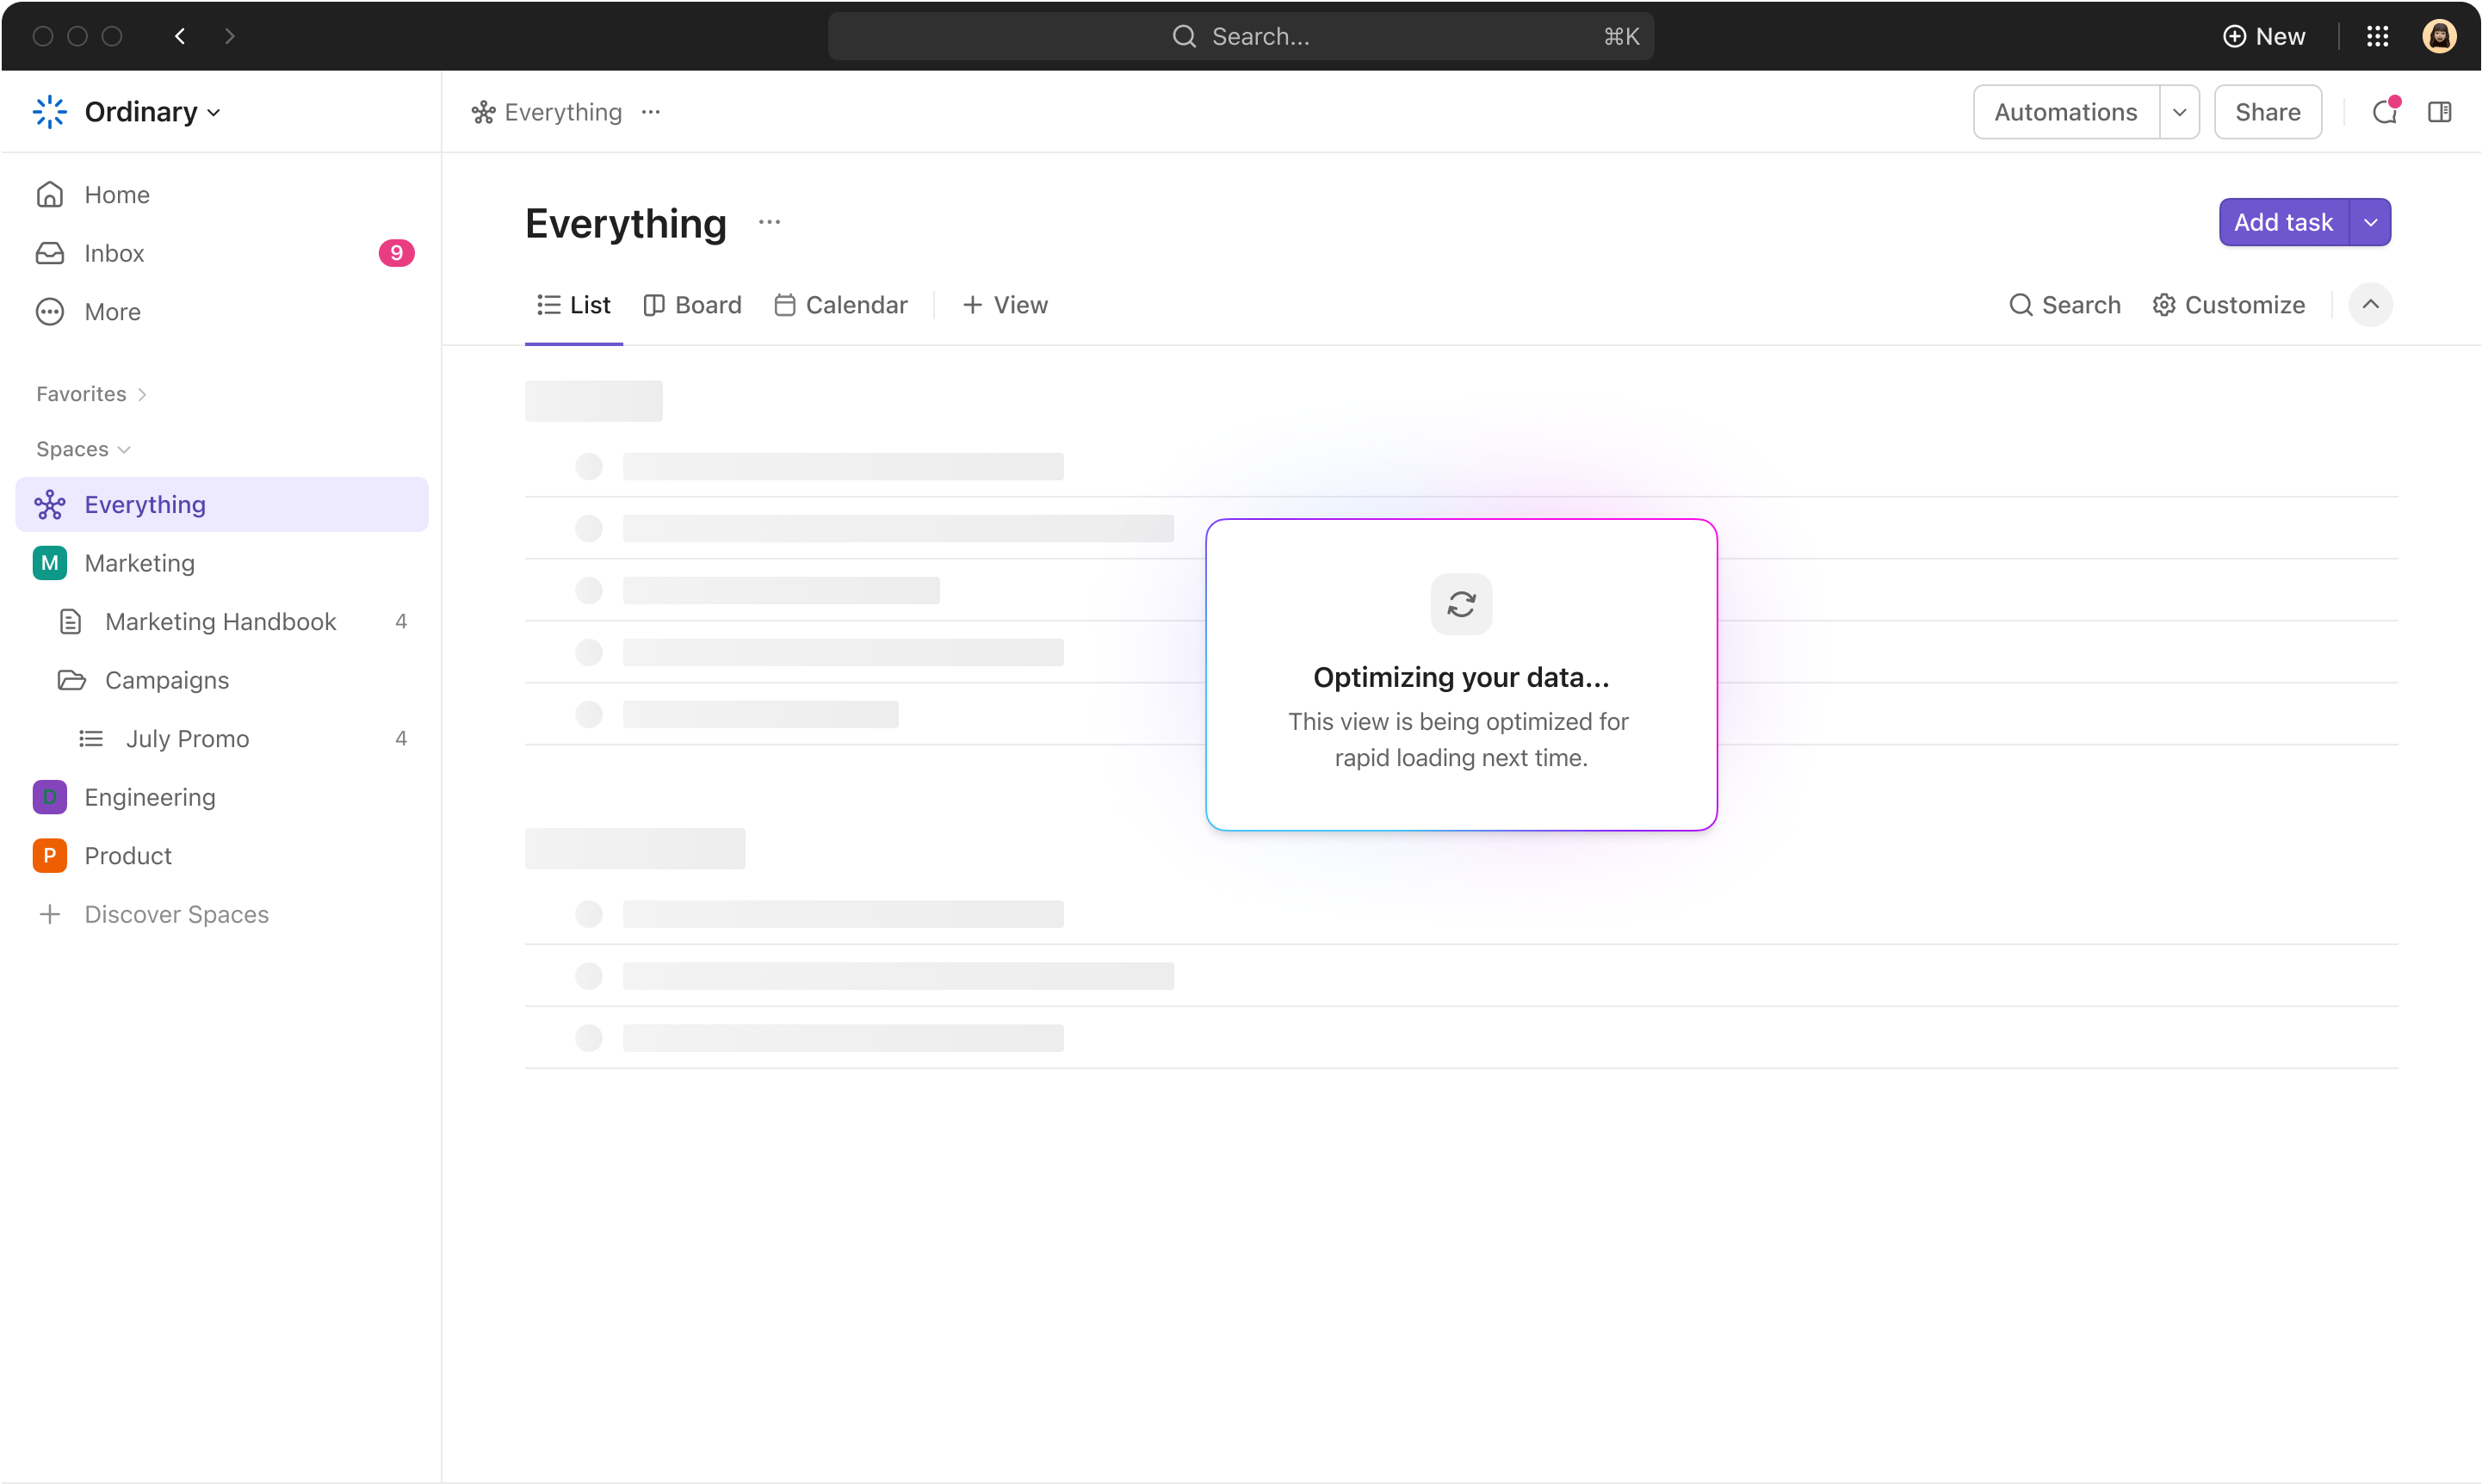Toggle the right side panel icon

(2439, 112)
